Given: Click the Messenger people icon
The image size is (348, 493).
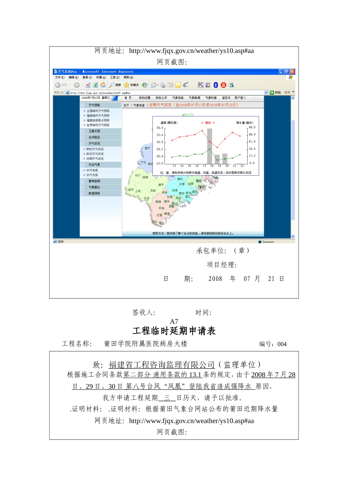Looking at the screenshot, I should [x=231, y=85].
